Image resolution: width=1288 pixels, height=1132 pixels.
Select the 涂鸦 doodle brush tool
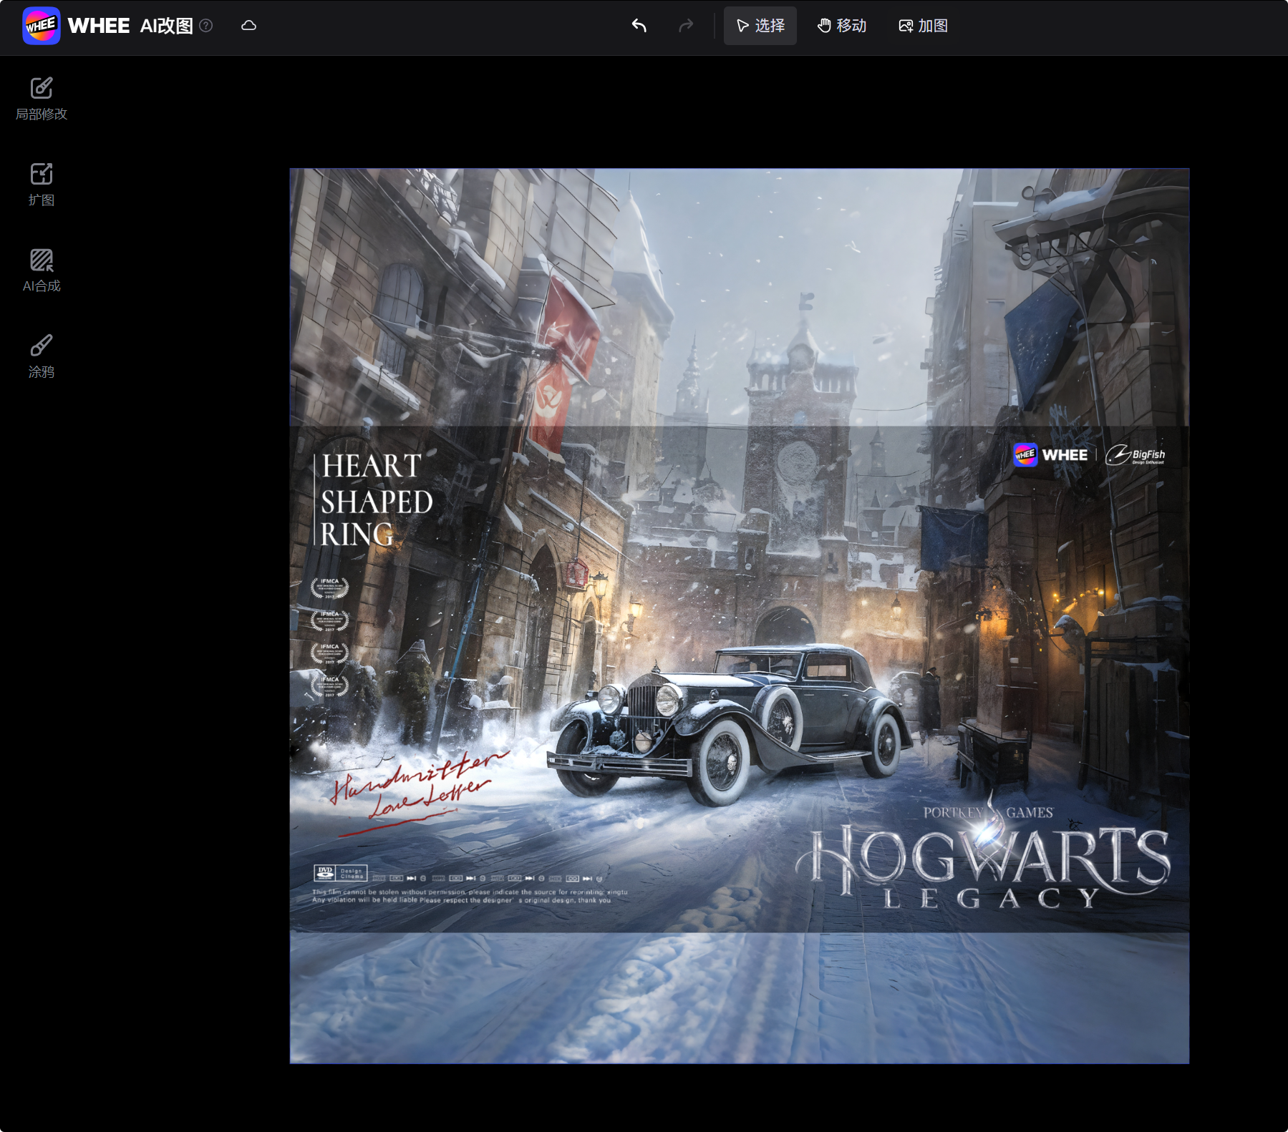tap(42, 356)
